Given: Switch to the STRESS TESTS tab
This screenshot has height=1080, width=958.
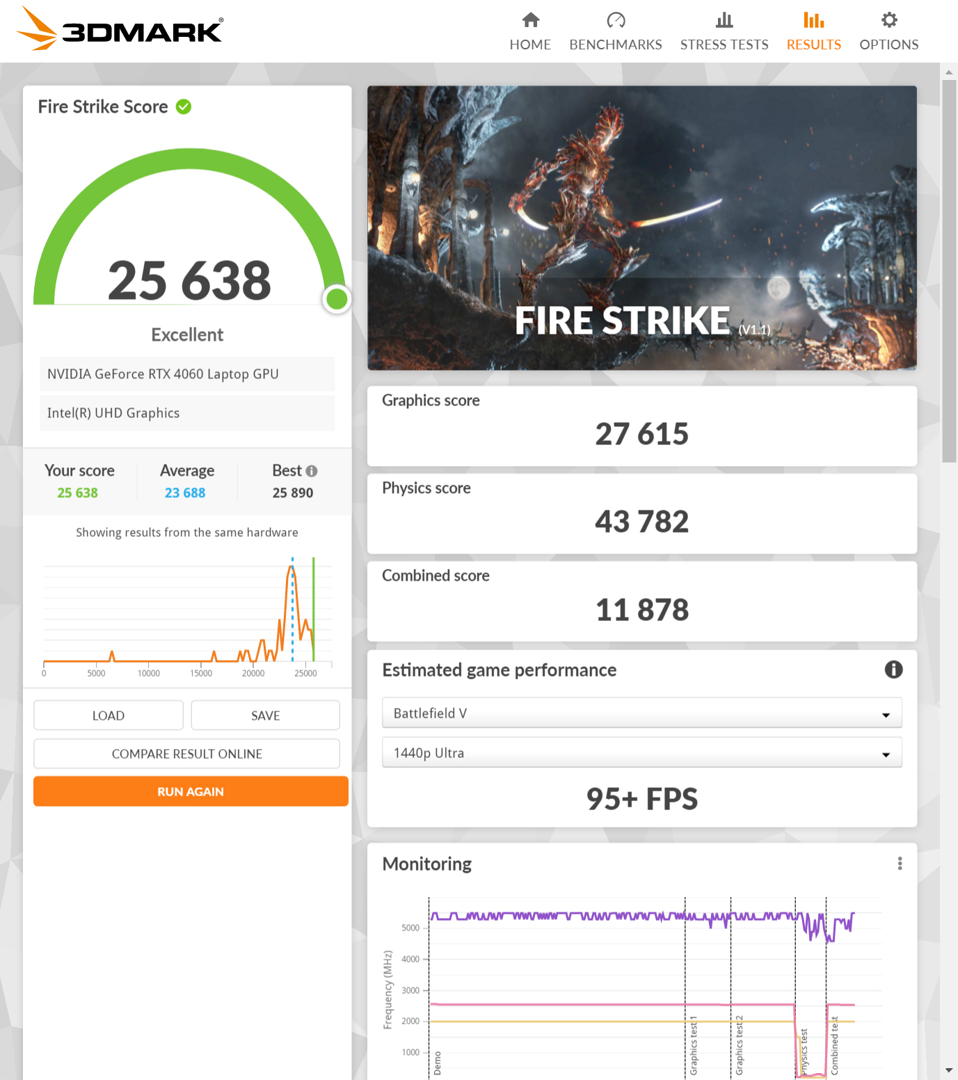Looking at the screenshot, I should (x=724, y=45).
